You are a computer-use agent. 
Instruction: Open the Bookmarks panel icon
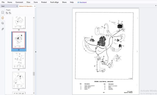[3, 12]
